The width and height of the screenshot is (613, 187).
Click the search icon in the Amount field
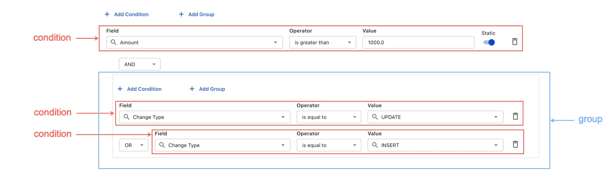[114, 42]
